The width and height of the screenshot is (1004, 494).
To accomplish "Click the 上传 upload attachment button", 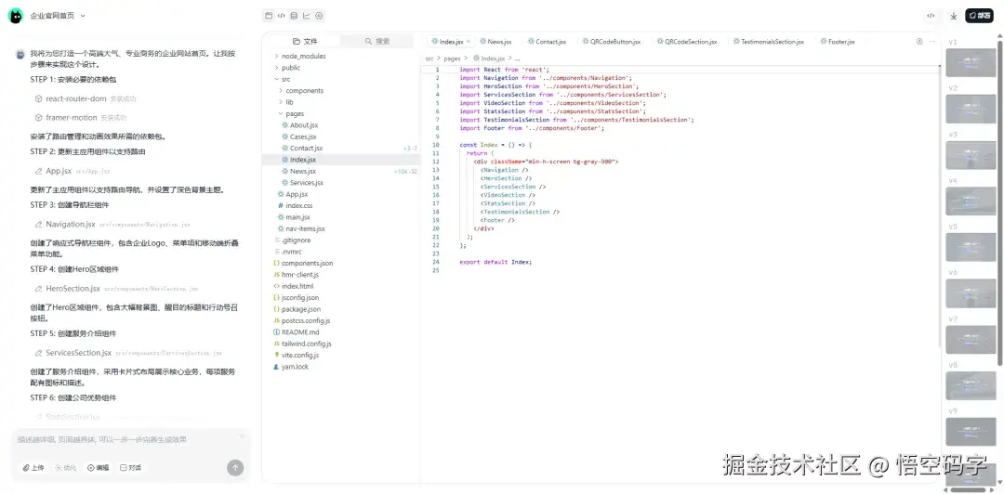I will click(33, 468).
